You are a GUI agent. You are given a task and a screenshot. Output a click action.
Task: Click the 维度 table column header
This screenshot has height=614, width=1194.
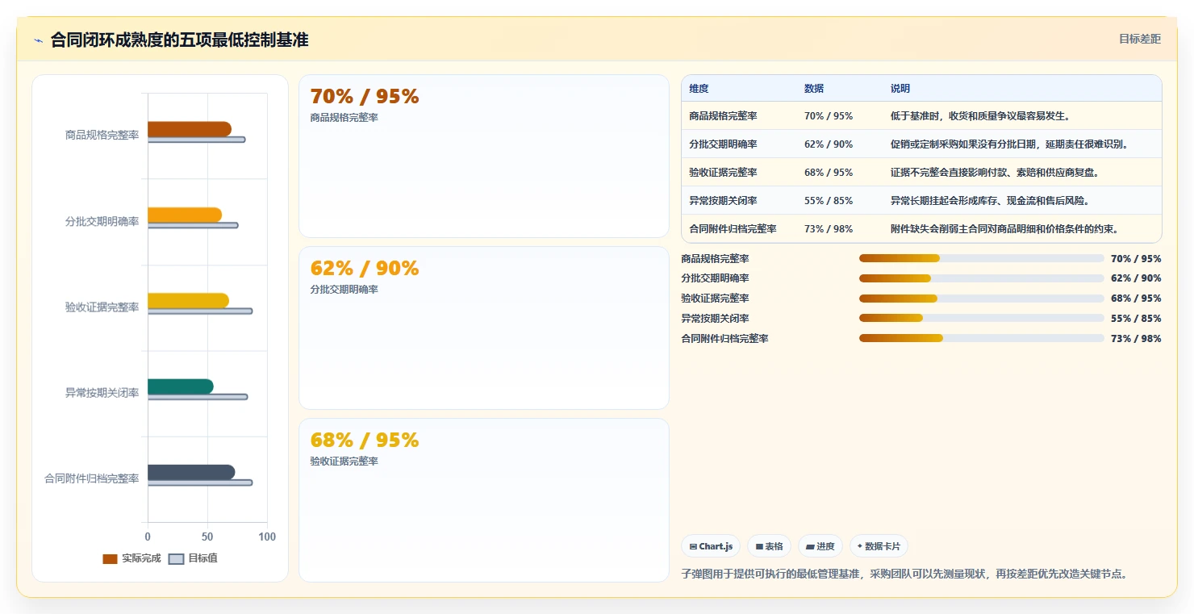coord(699,89)
